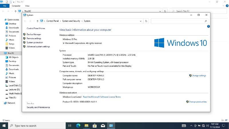Click the Change settings shield link
Screen dimensions: 229x129
[x=199, y=76]
